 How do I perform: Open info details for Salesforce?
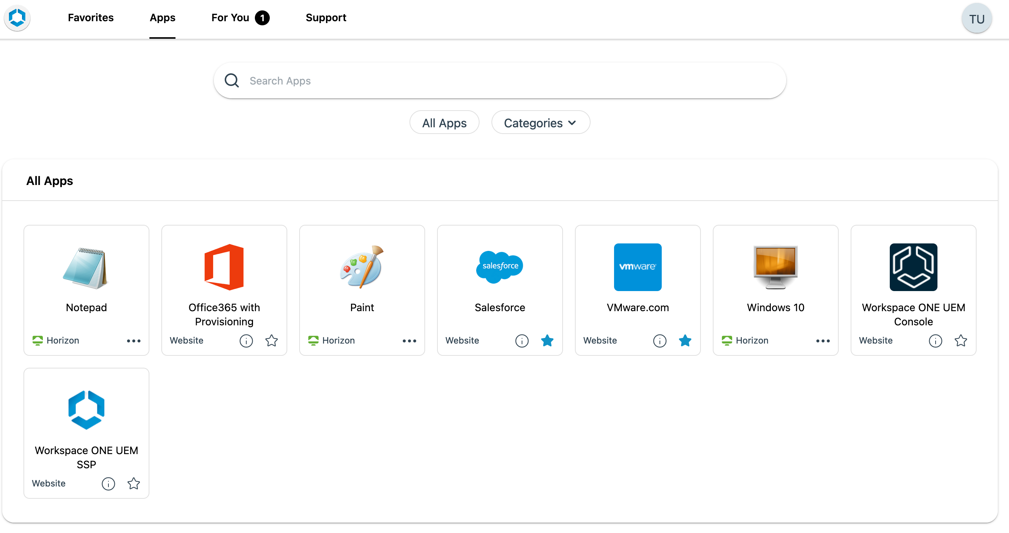[x=521, y=341]
